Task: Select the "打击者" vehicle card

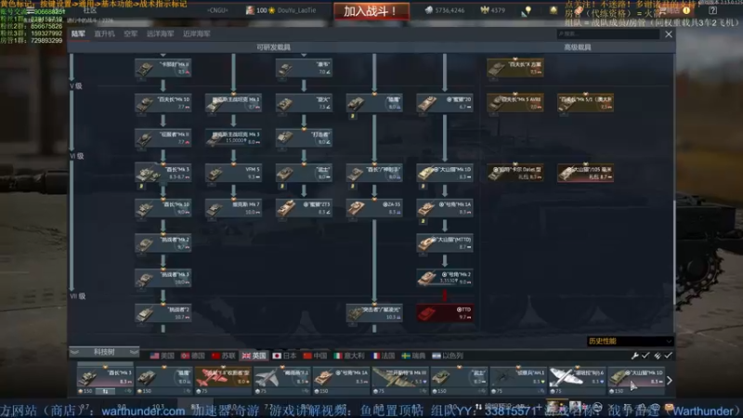Action: 304,137
